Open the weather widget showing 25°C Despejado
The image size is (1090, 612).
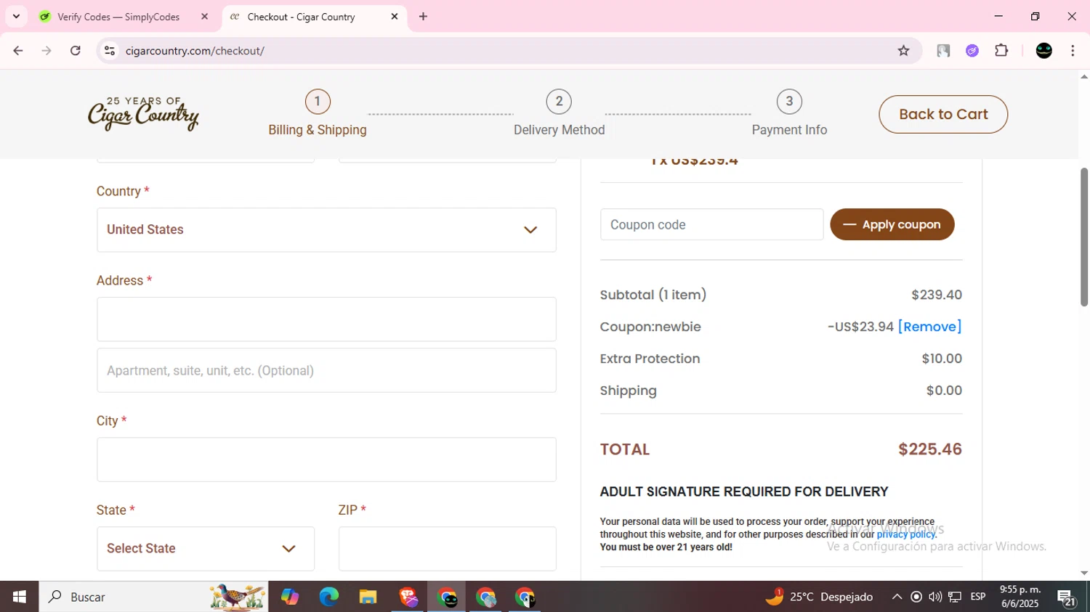coord(819,597)
